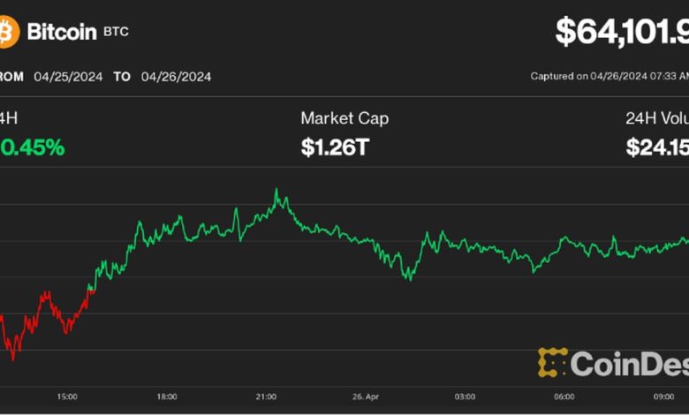Click the 06:00 time axis label
Image resolution: width=689 pixels, height=415 pixels.
point(564,396)
